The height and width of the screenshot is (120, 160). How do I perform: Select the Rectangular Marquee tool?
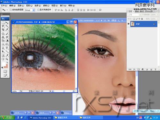(3, 23)
